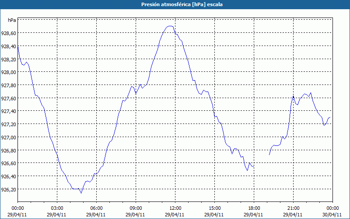This screenshot has height=219, width=350.
Task: Select the 928,20 y-axis label
Action: (8, 60)
